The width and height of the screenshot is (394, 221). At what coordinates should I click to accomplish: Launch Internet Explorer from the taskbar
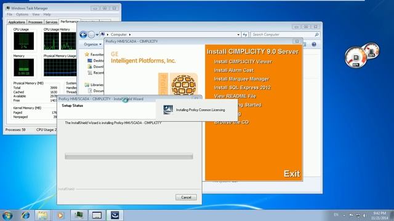[x=25, y=215]
